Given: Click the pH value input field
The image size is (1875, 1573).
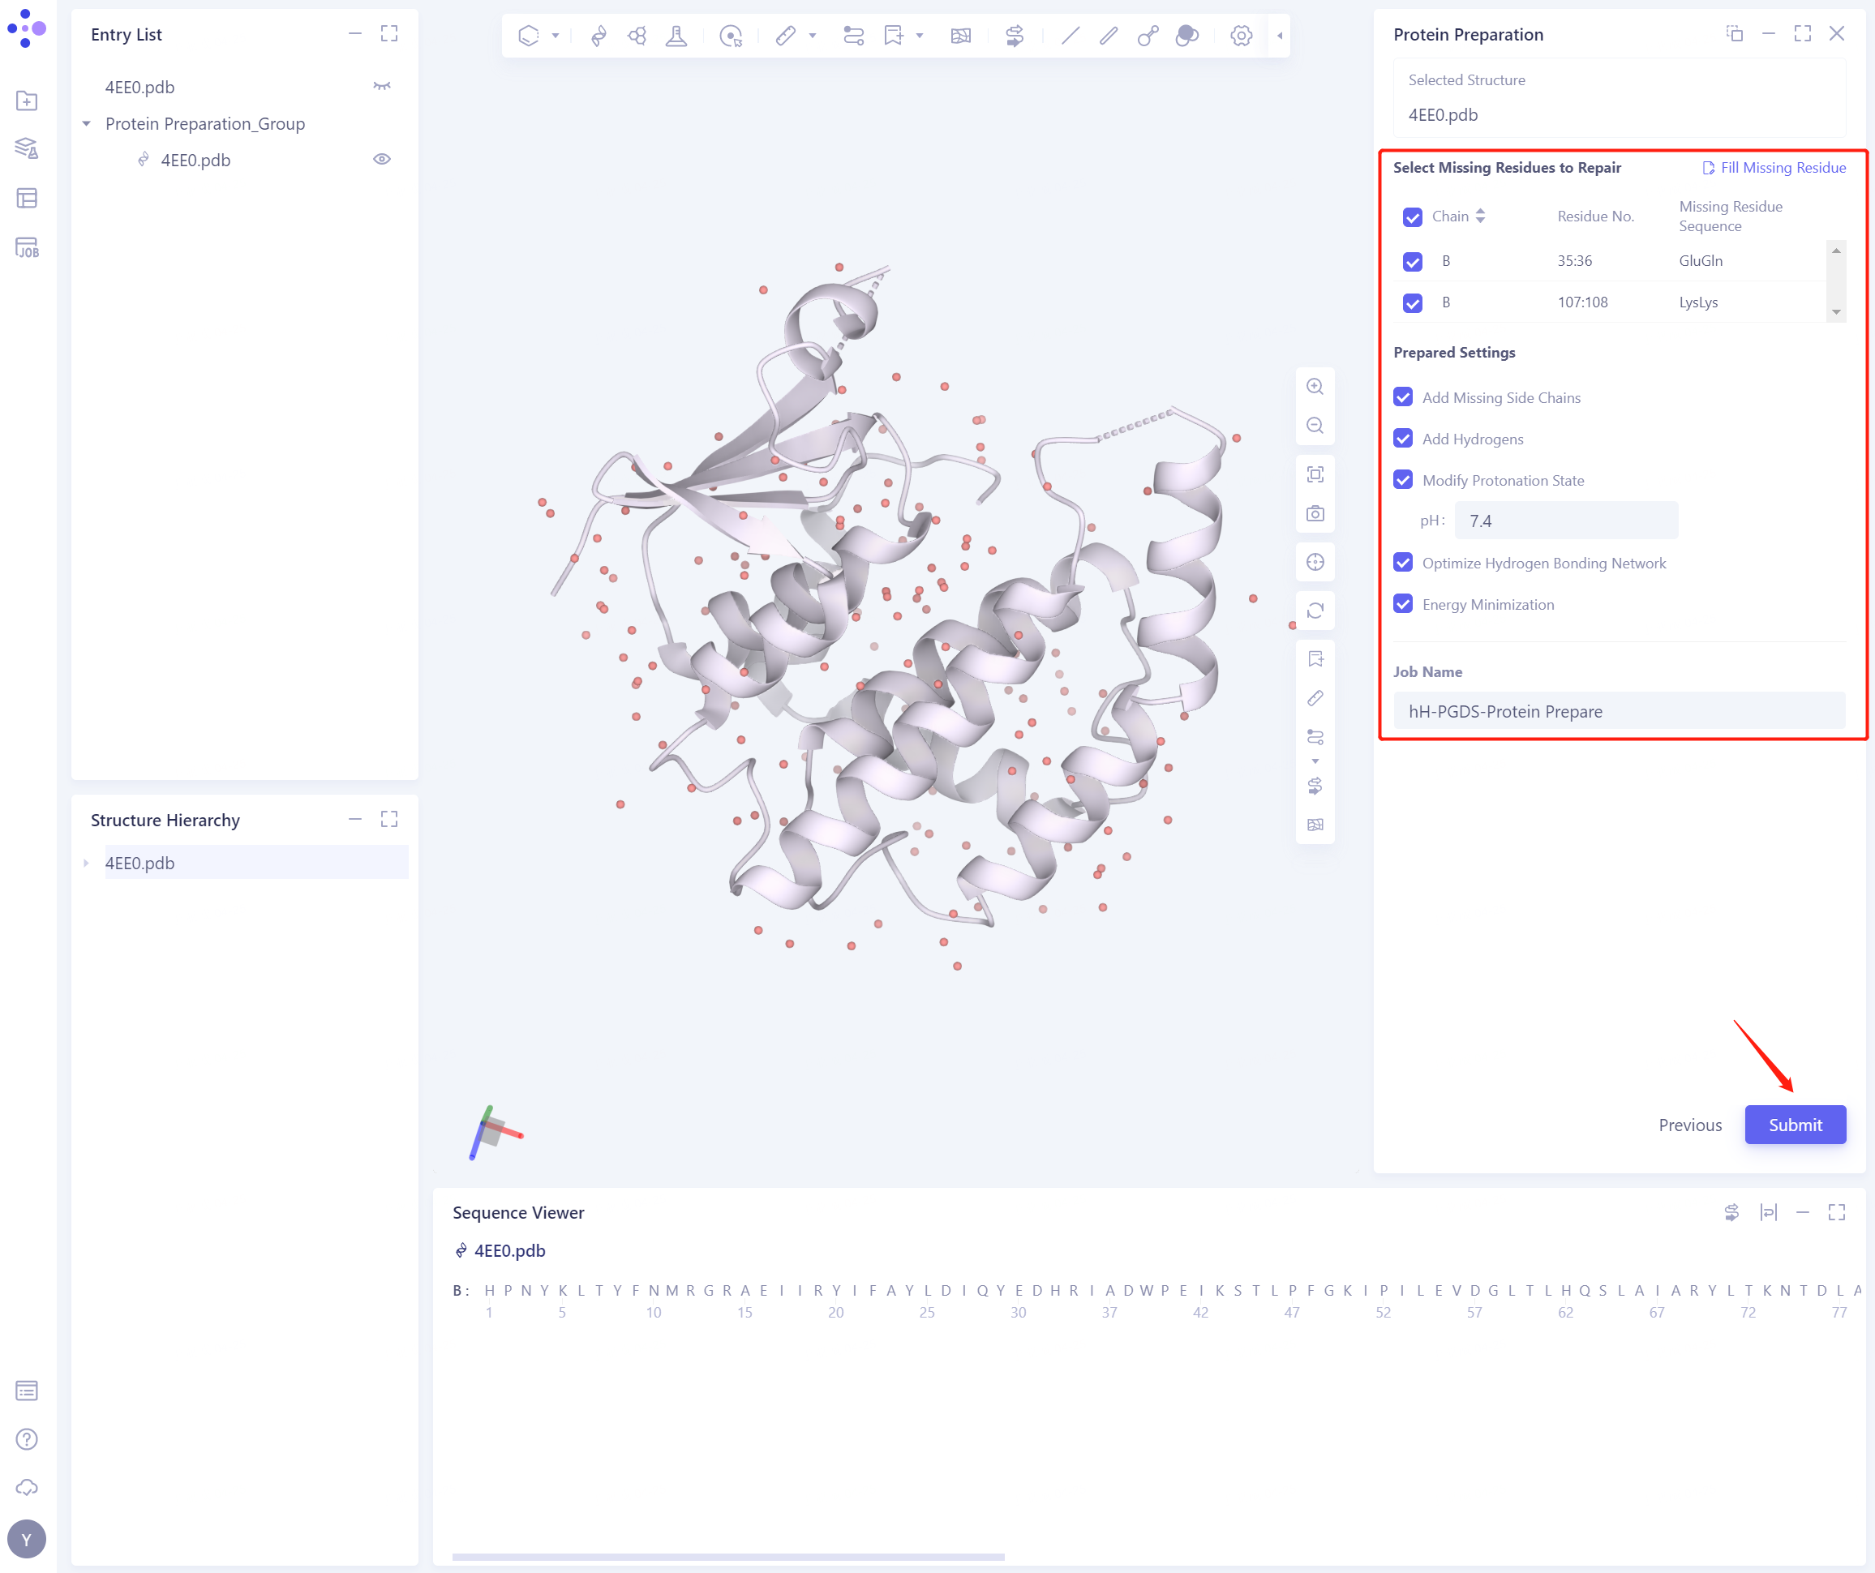Looking at the screenshot, I should click(x=1565, y=521).
